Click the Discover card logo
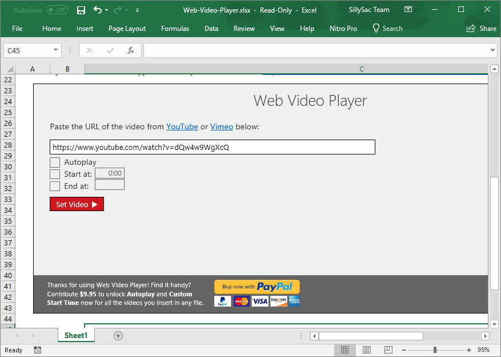This screenshot has height=357, width=501. pos(279,302)
